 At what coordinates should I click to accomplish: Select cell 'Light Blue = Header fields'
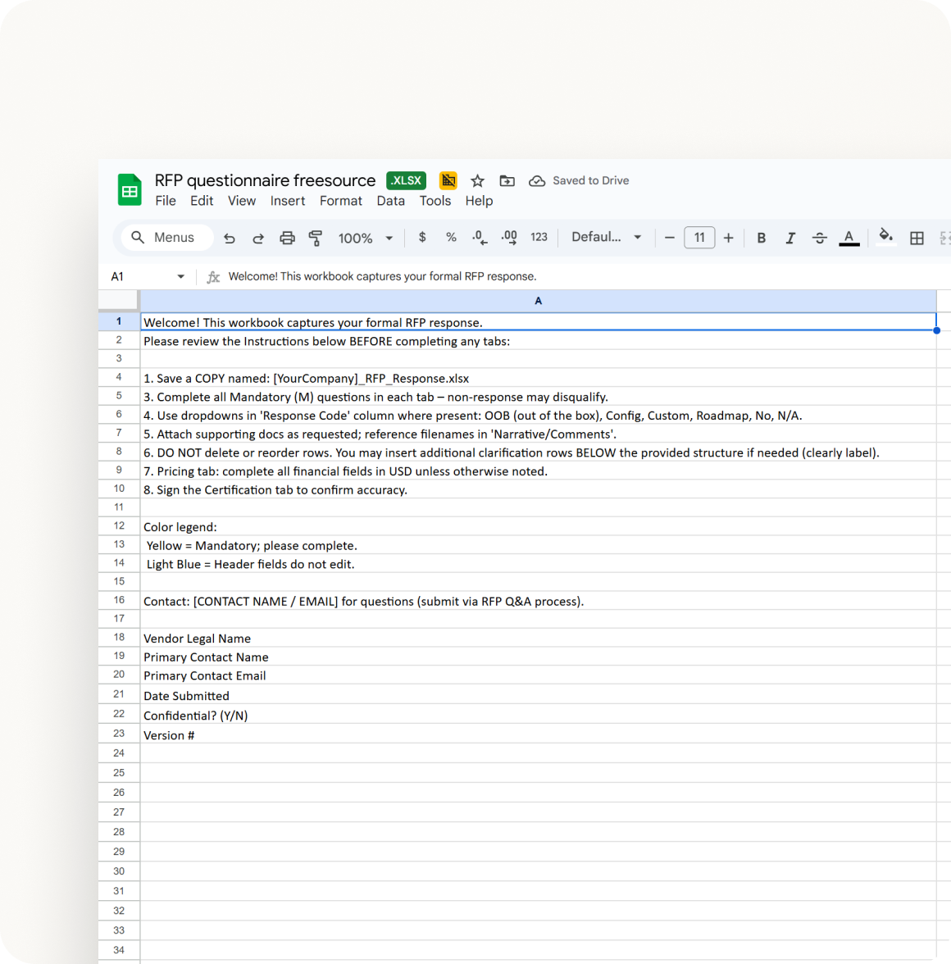click(x=538, y=564)
